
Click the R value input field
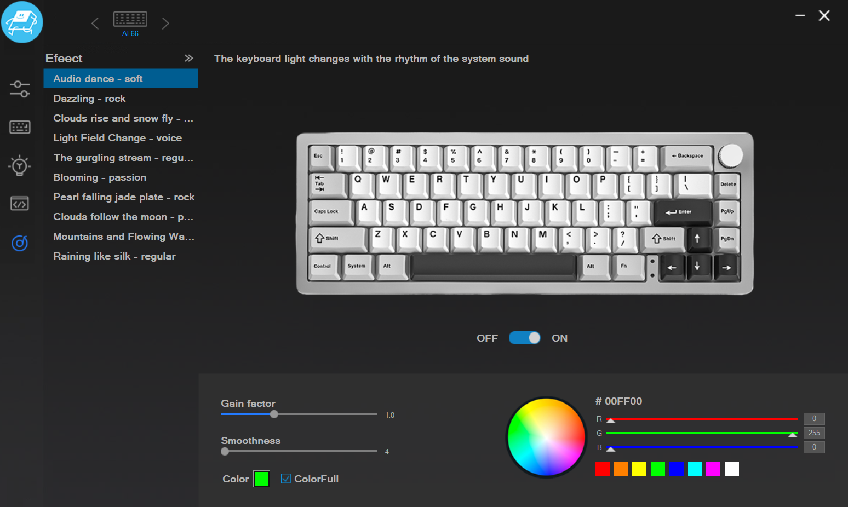(814, 419)
